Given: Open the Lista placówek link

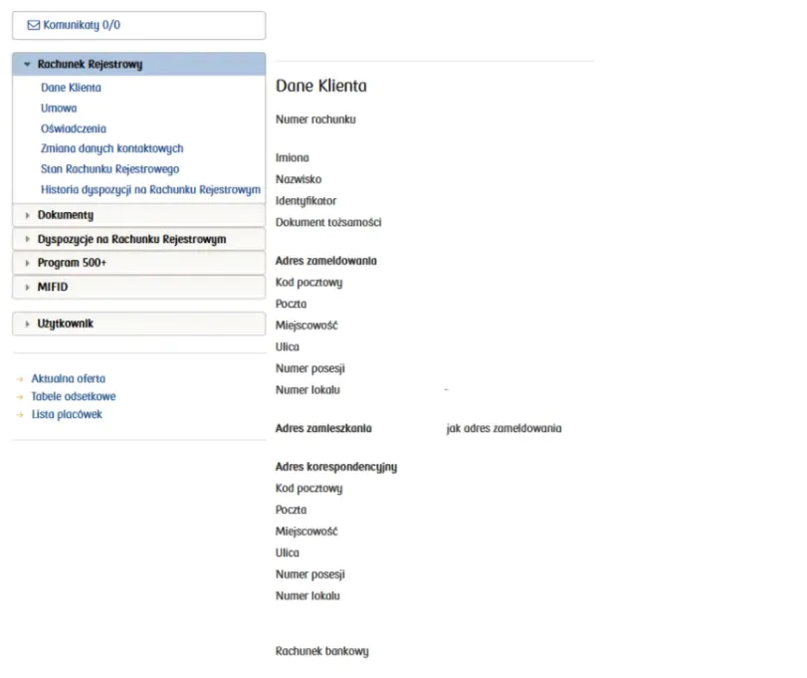Looking at the screenshot, I should [67, 414].
